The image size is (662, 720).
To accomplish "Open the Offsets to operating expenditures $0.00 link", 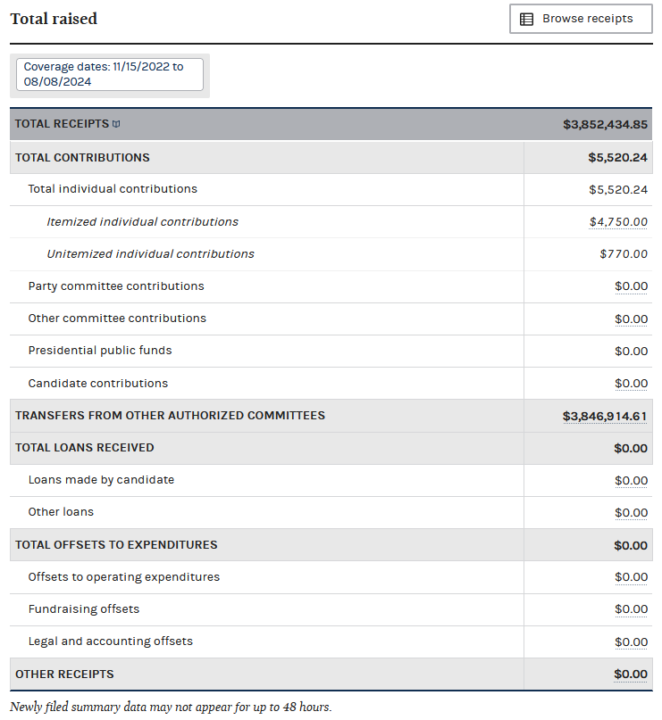I will 632,577.
